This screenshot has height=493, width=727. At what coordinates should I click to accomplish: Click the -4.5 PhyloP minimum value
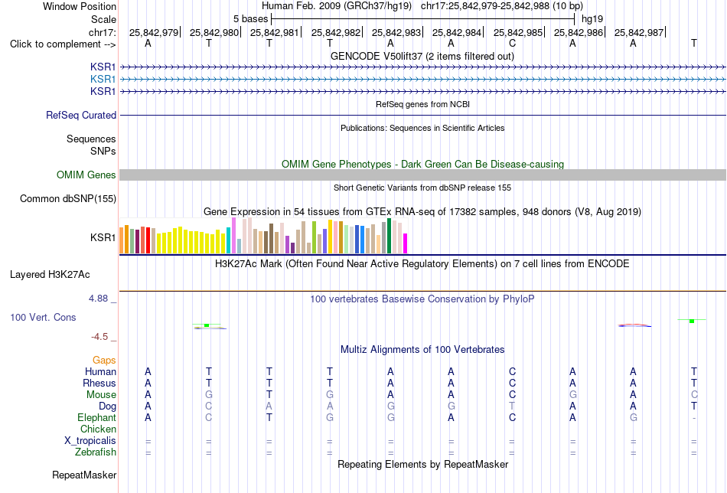coord(99,336)
